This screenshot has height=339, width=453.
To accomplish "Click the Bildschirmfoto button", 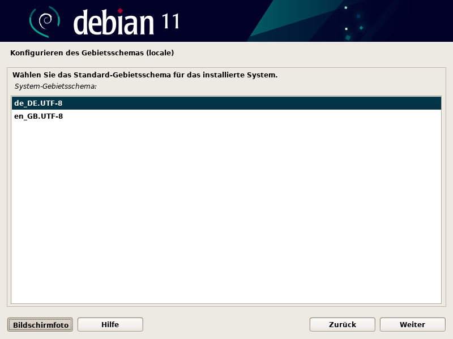I will pos(40,324).
